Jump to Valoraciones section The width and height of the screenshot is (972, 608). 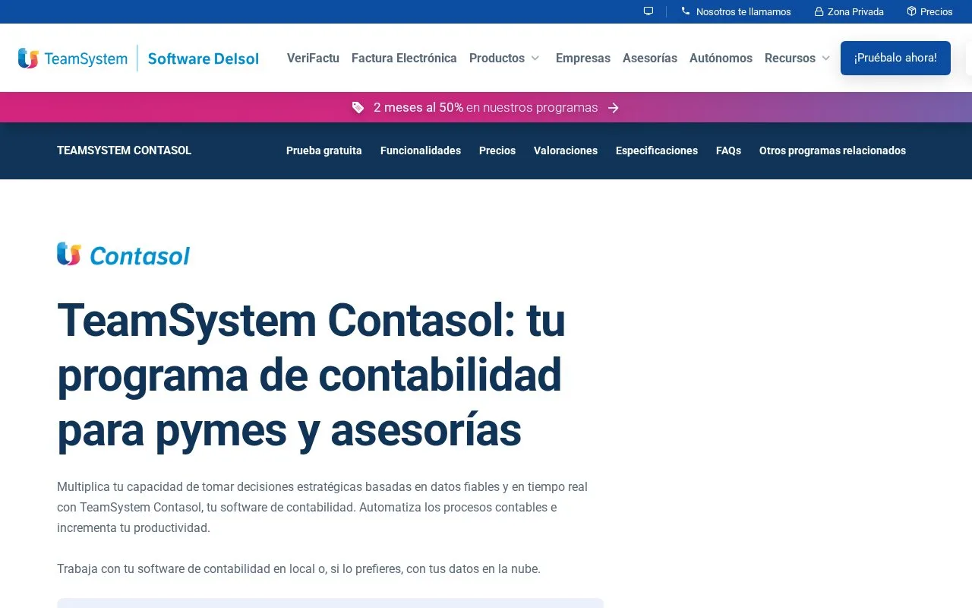(566, 150)
